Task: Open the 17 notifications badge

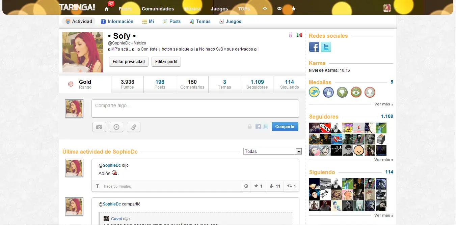Action: click(111, 4)
